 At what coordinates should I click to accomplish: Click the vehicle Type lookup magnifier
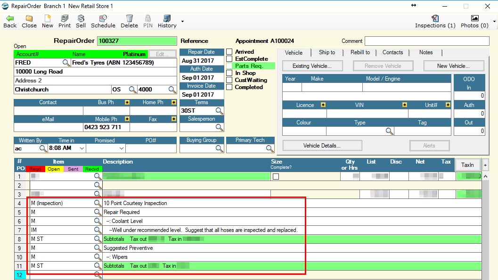click(389, 131)
